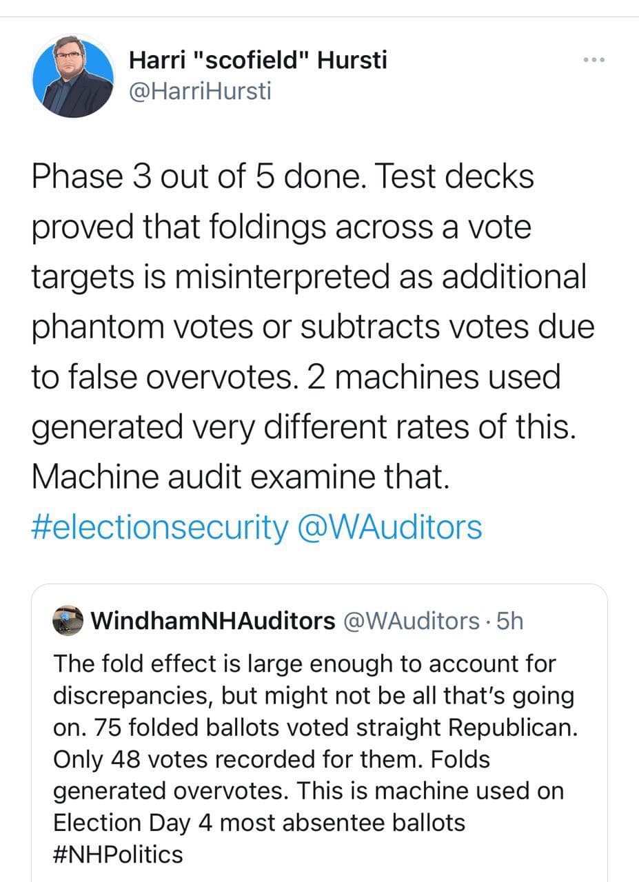Tap the 5h timestamp on quoted tweet
The height and width of the screenshot is (882, 639).
pyautogui.click(x=510, y=622)
